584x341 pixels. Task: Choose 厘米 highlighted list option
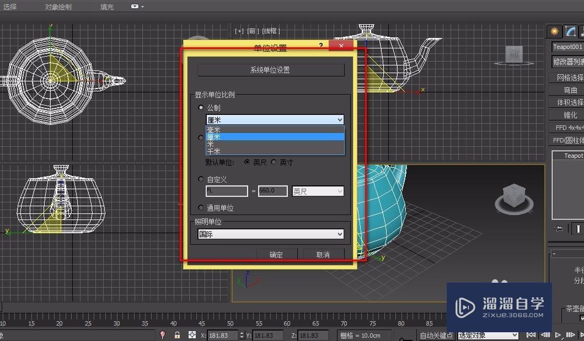tap(275, 137)
